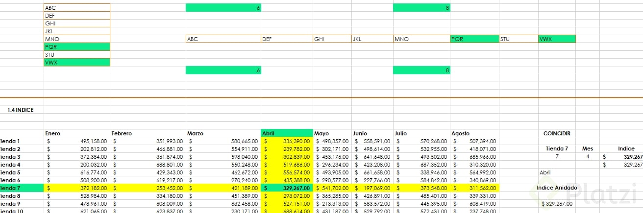
Task: Select the green intersection cell 329,267.00 in the table
Action: pos(287,188)
